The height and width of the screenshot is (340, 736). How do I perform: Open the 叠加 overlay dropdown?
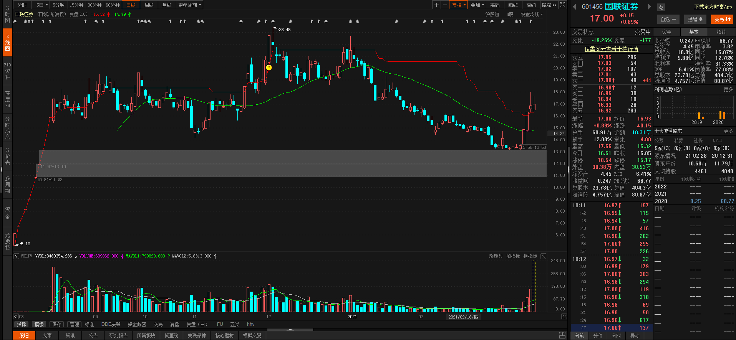[x=477, y=5]
